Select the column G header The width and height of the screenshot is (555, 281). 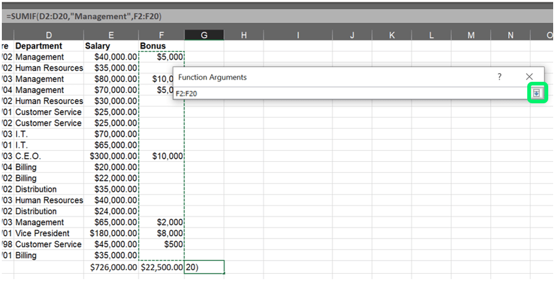(x=204, y=35)
